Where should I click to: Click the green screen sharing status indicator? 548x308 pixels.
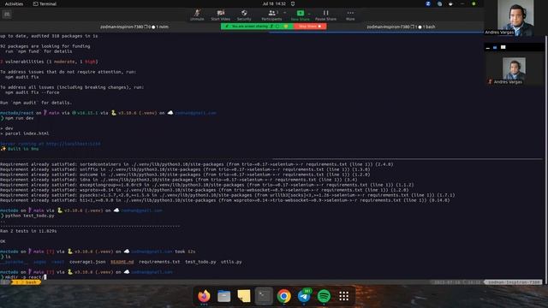[x=257, y=27]
